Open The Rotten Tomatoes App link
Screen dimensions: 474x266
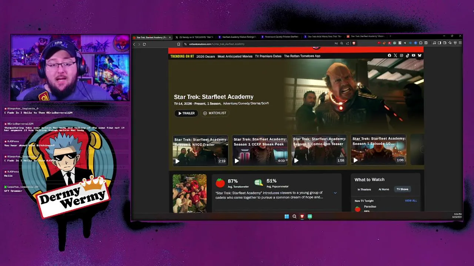tap(302, 56)
